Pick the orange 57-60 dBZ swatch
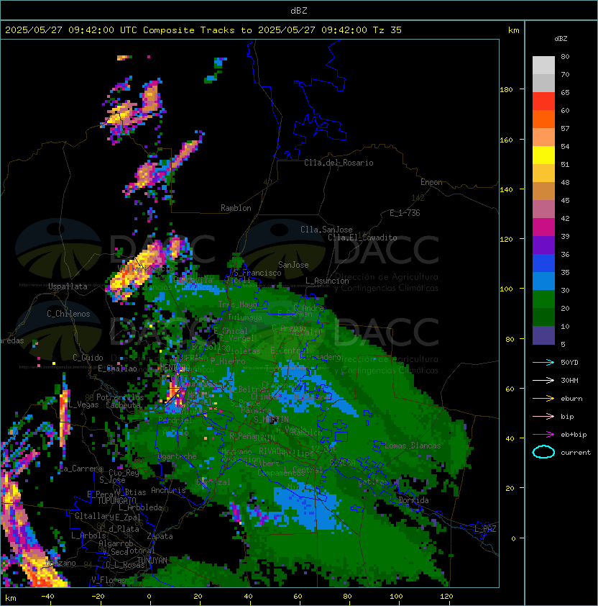This screenshot has height=606, width=598. [x=543, y=119]
